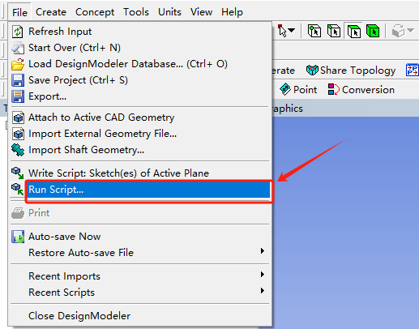Select the Point tool icon

click(x=285, y=89)
